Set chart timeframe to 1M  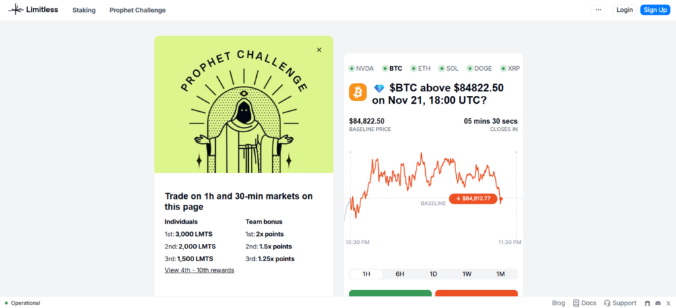[x=500, y=274]
